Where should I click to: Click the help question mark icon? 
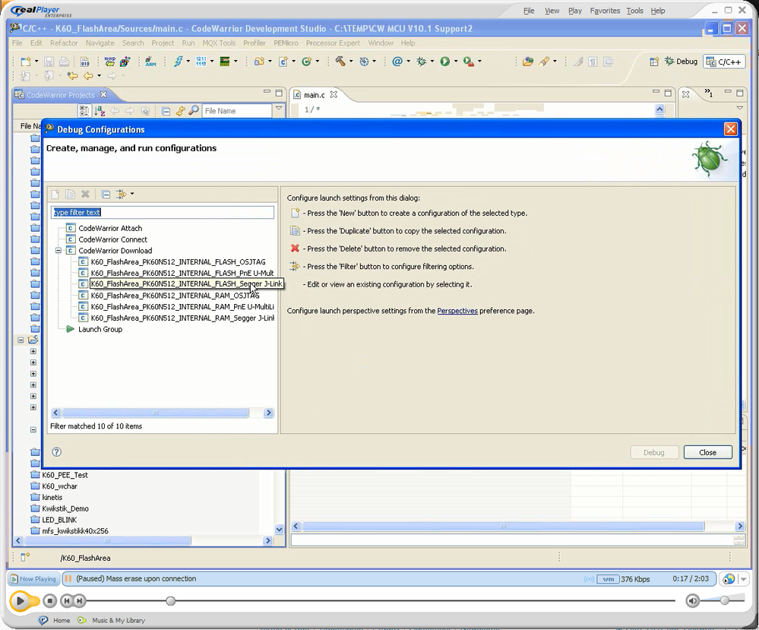point(57,452)
